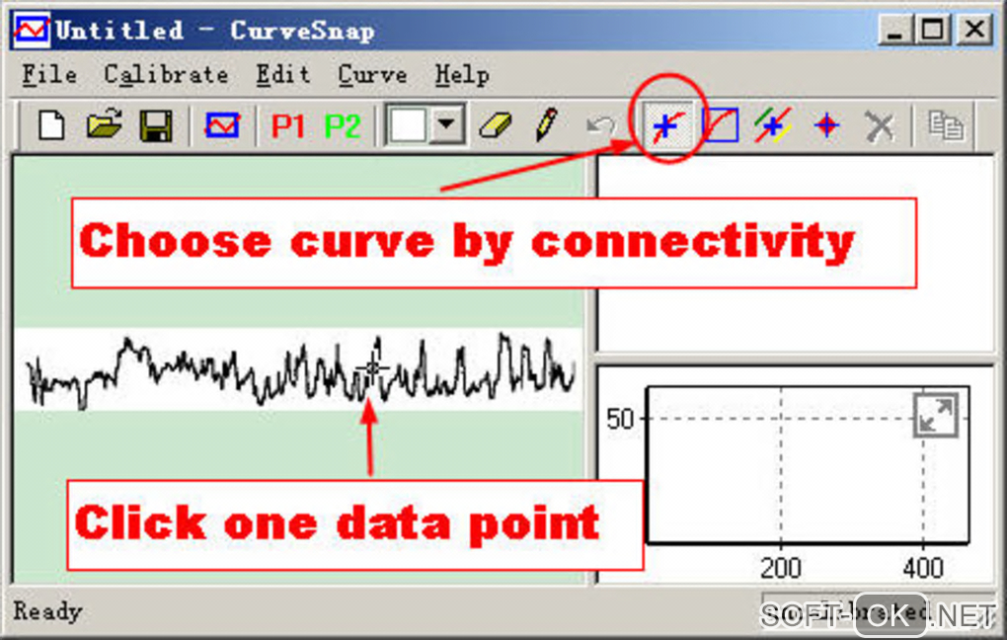1007x640 pixels.
Task: Select the pencil drawing tool
Action: click(x=547, y=124)
